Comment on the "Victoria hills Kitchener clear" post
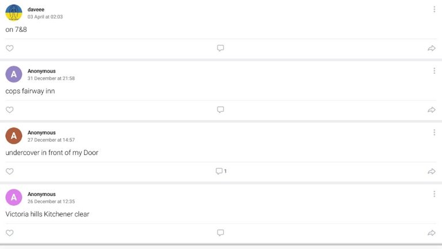Image resolution: width=442 pixels, height=249 pixels. [x=220, y=233]
